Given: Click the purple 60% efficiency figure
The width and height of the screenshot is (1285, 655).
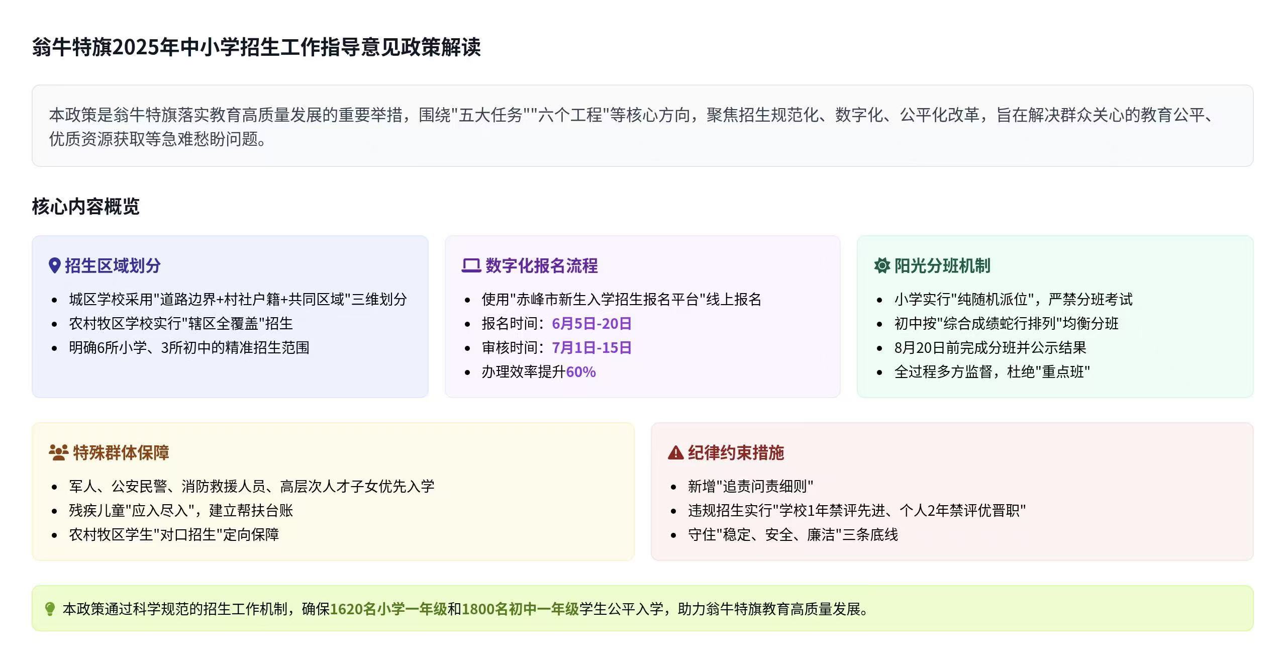Looking at the screenshot, I should 580,372.
